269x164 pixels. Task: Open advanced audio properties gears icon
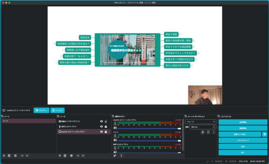pos(115,155)
